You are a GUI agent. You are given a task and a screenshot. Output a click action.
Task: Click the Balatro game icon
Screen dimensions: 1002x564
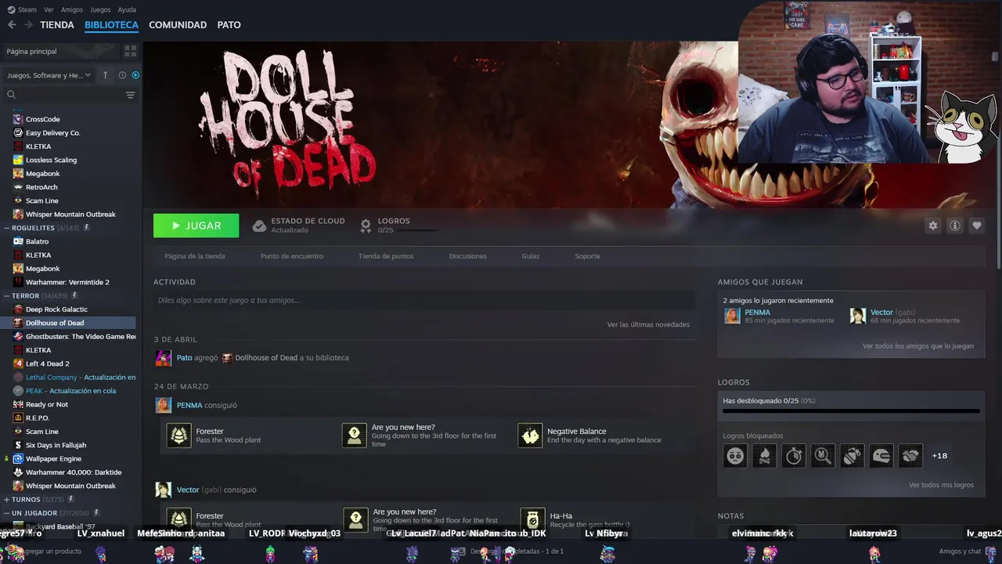pyautogui.click(x=18, y=241)
